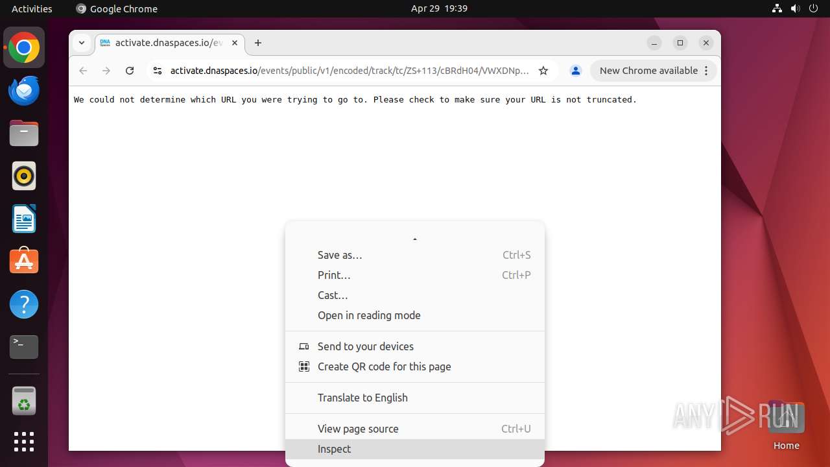The width and height of the screenshot is (830, 467).
Task: Select View page source
Action: coord(415,429)
